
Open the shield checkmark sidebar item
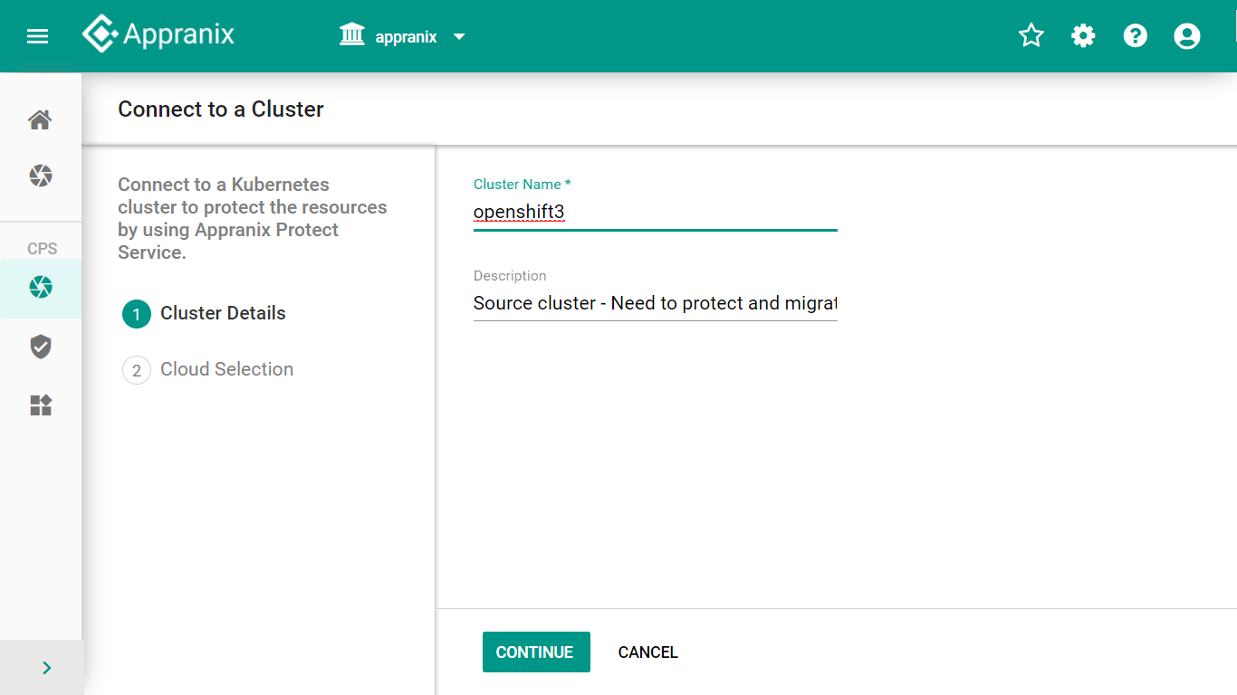coord(40,347)
